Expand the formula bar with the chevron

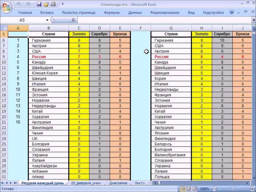coord(254,20)
